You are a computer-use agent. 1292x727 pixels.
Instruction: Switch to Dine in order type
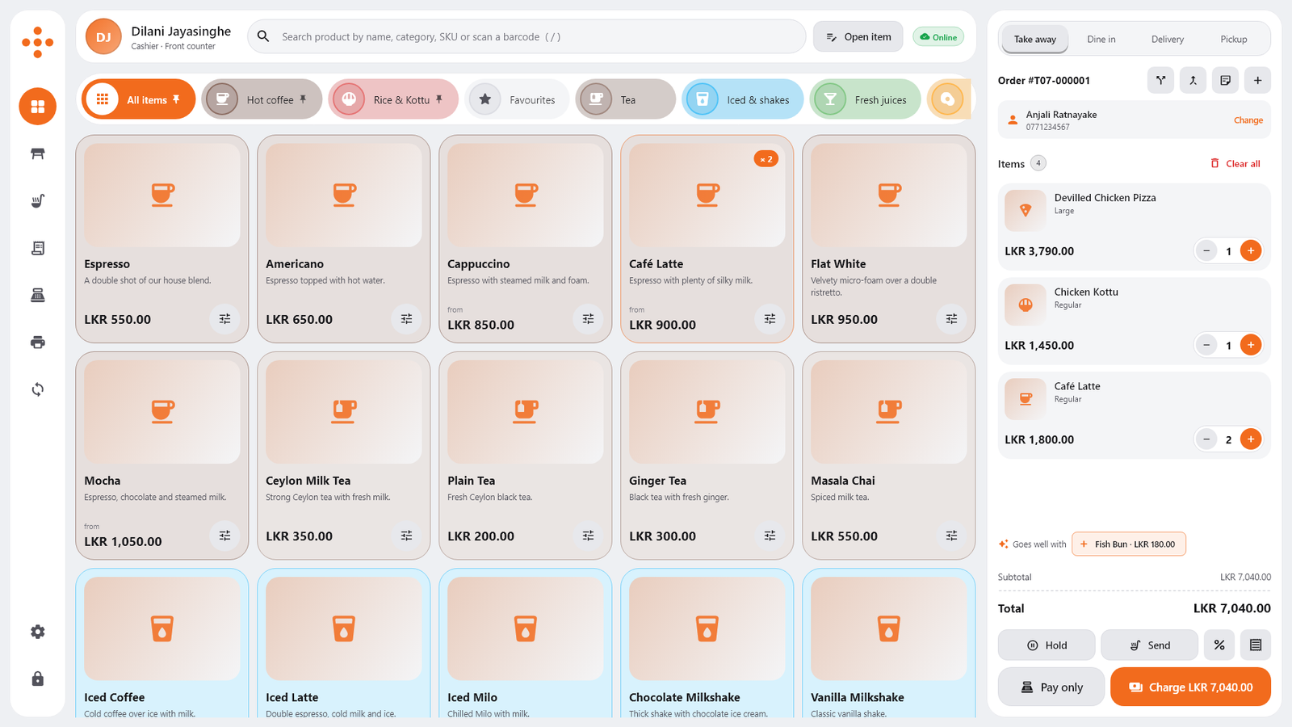pos(1101,39)
